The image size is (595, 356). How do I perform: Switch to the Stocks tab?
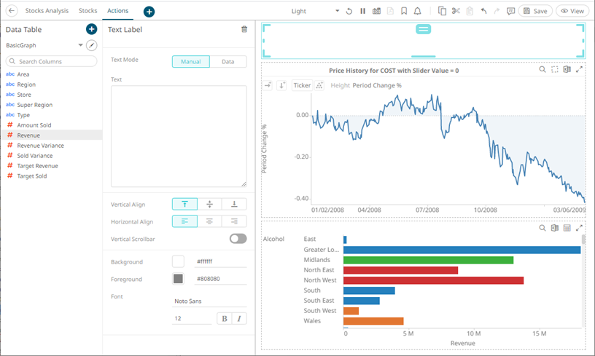(x=87, y=11)
